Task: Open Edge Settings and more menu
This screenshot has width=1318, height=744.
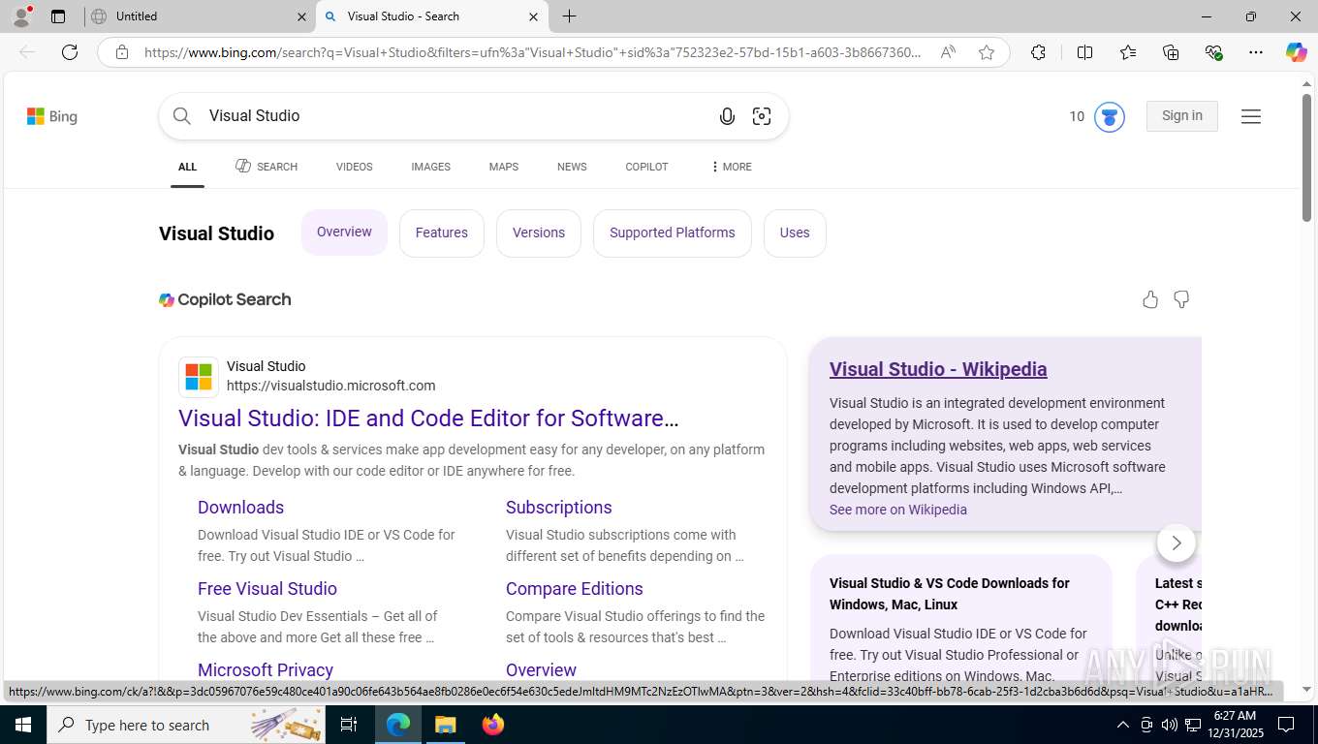Action: [x=1256, y=52]
